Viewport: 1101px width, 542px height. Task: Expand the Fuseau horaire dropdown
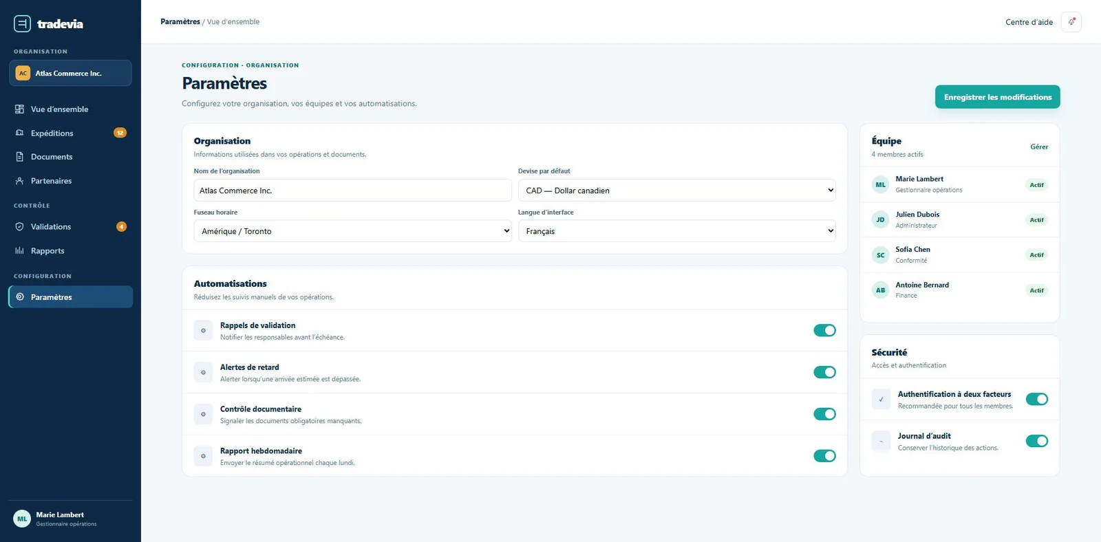[352, 231]
